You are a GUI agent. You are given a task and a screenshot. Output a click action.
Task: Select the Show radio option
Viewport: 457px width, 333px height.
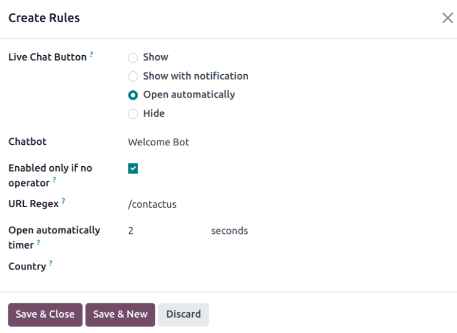pos(133,58)
